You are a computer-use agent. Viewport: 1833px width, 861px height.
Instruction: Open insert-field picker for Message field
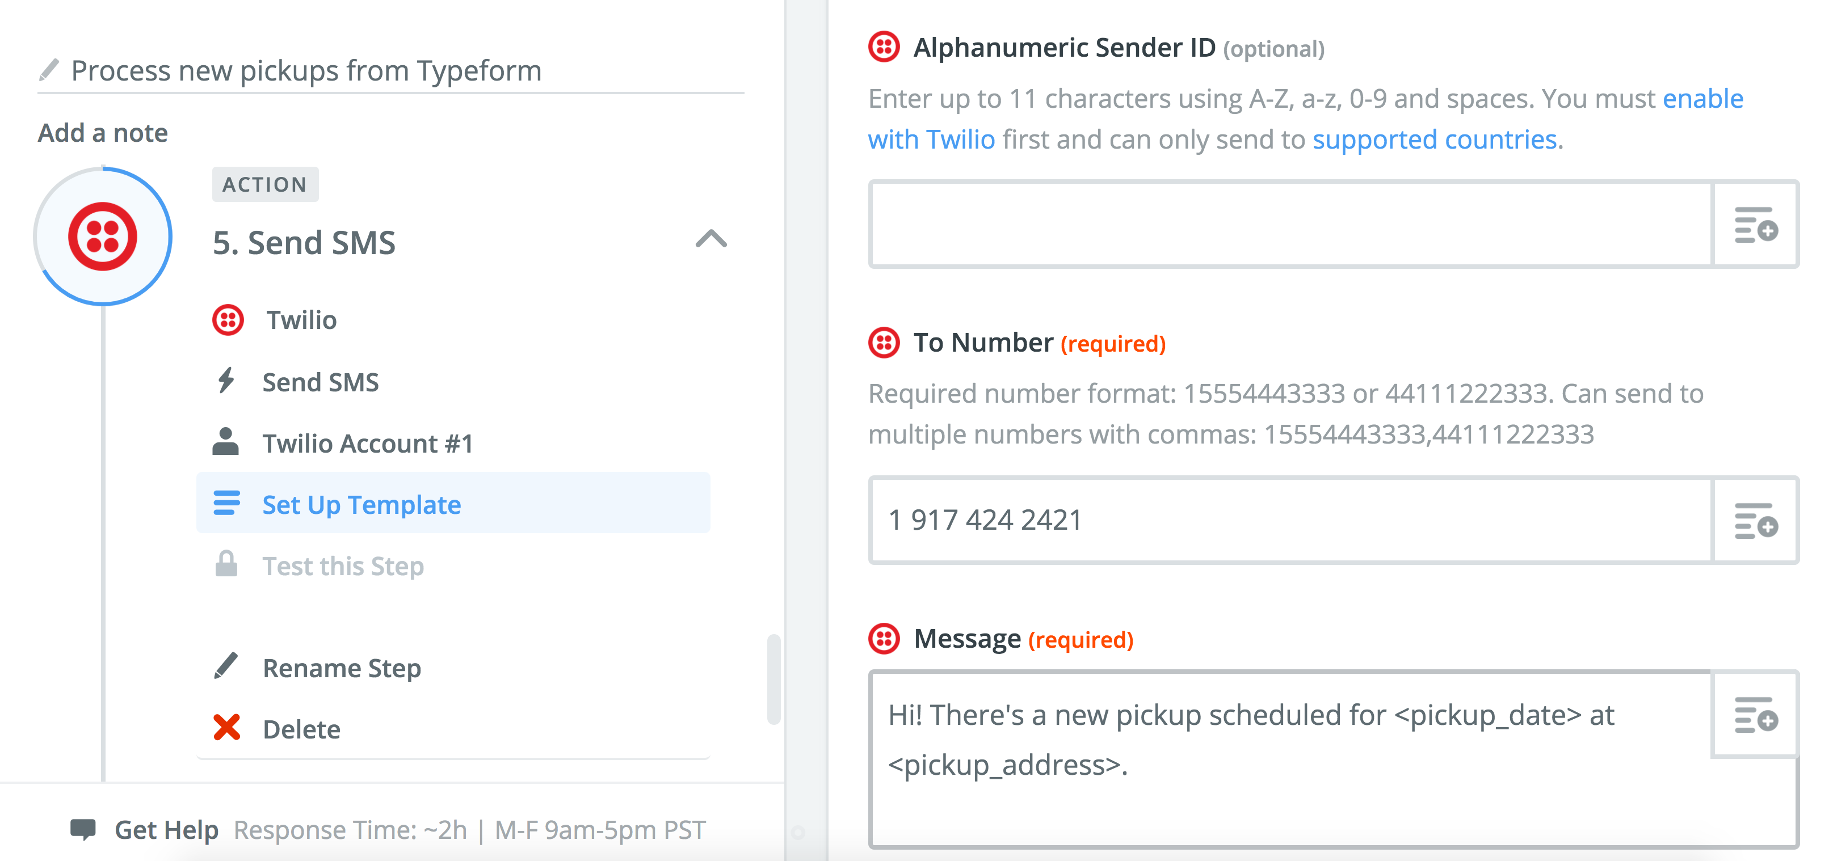(1755, 715)
